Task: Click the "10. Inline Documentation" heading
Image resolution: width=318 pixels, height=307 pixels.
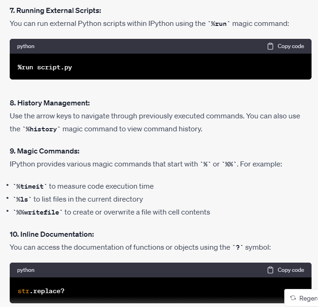Action: point(52,234)
